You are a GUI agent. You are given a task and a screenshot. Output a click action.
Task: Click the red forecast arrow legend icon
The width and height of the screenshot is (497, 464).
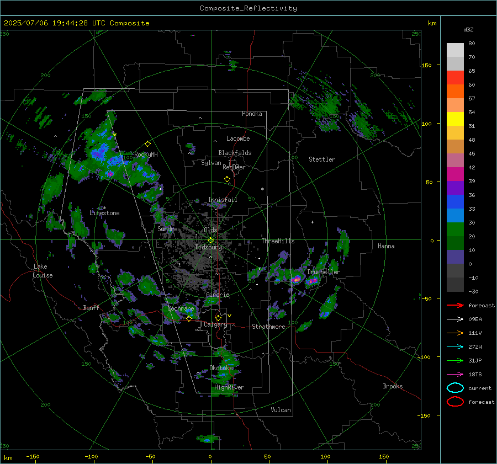point(455,305)
